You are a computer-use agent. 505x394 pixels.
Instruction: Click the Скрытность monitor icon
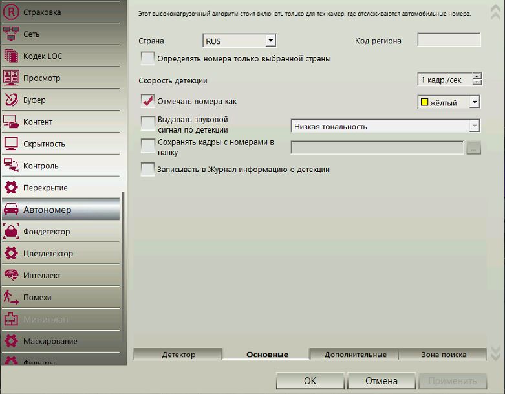[x=11, y=144]
